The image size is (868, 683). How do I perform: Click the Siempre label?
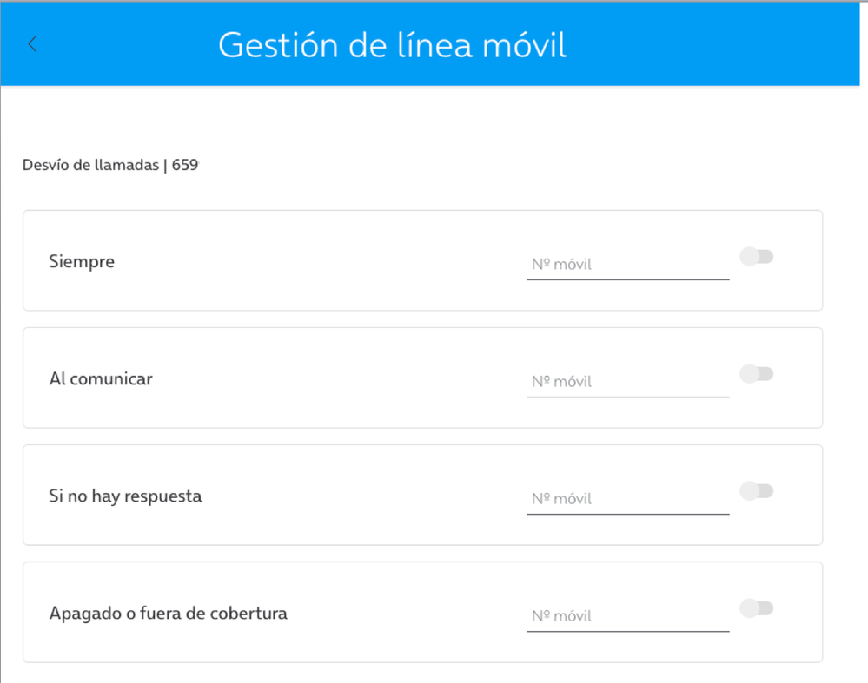tap(82, 261)
